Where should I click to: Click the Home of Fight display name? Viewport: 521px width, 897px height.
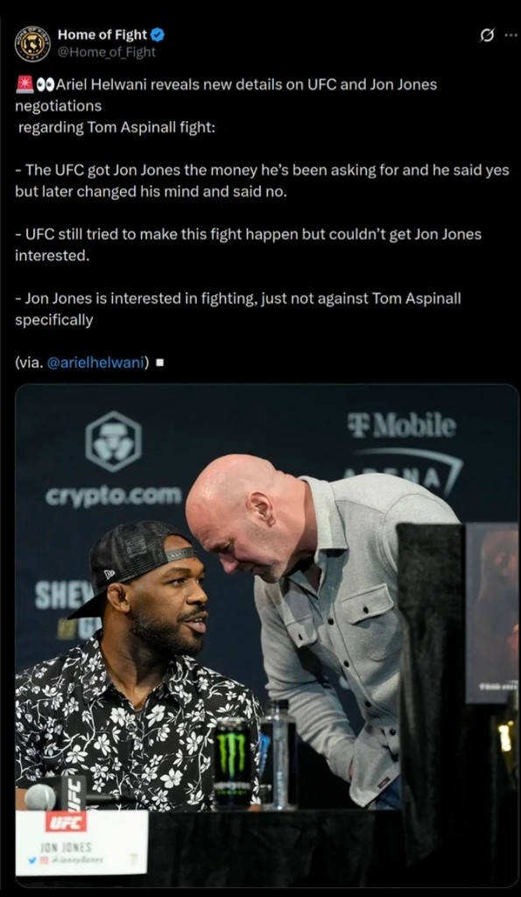pos(102,35)
